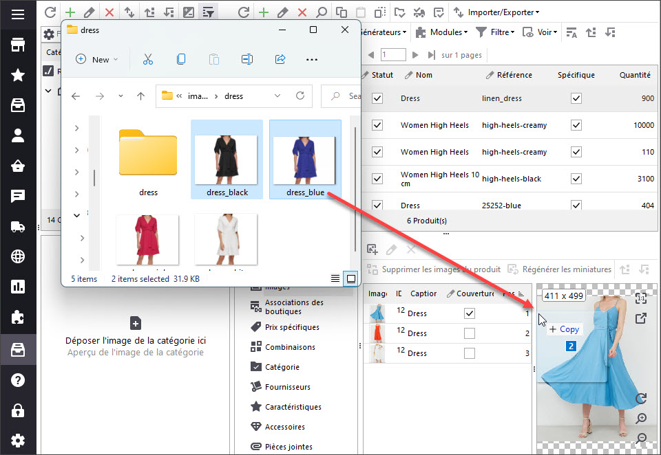Screen dimensions: 661x455
Task: Open Combinaisons section
Action: [x=283, y=347]
